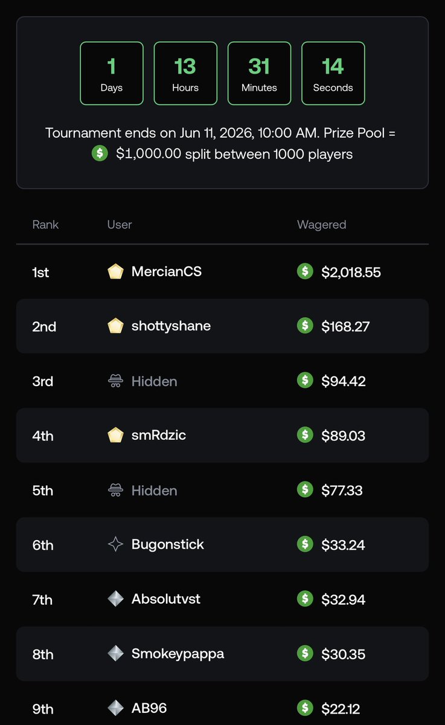Click dollar coin beside $33.24

pos(306,544)
